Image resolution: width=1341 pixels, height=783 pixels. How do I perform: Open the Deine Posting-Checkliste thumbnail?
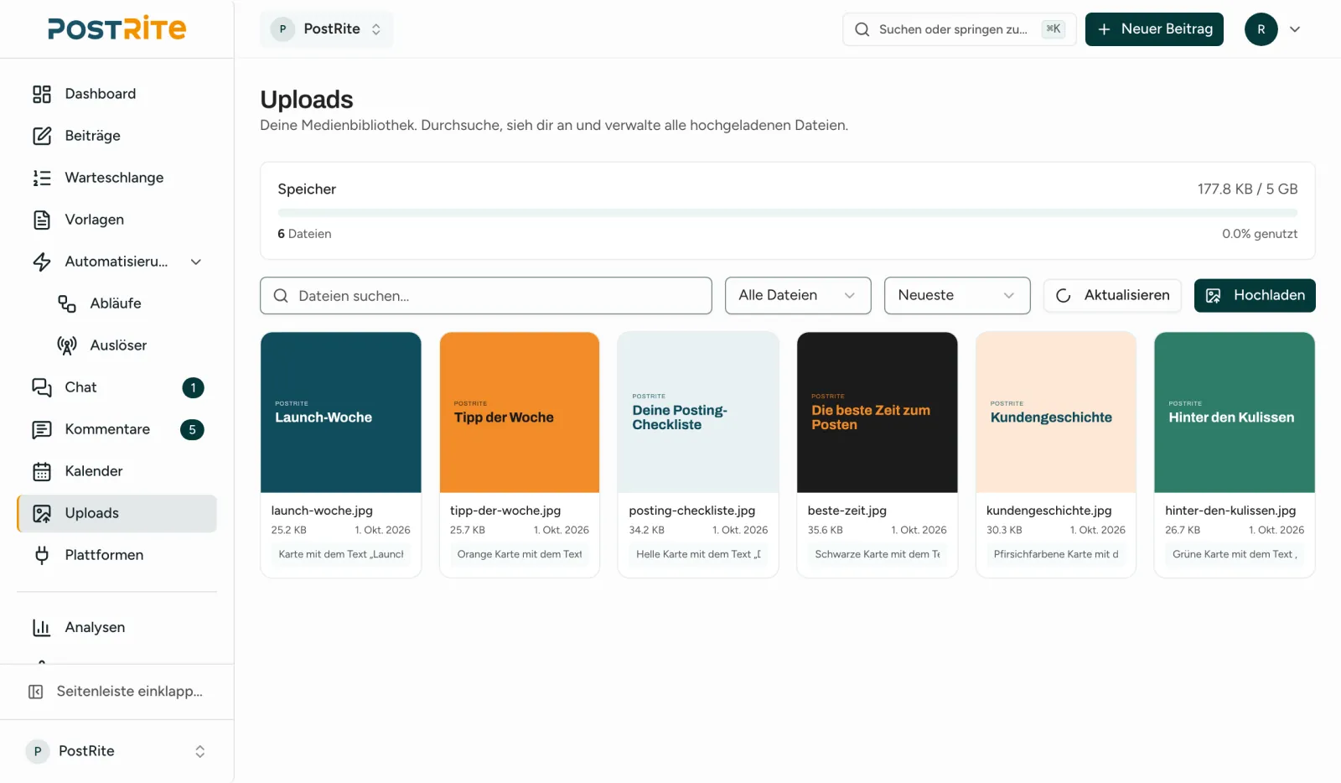tap(698, 412)
